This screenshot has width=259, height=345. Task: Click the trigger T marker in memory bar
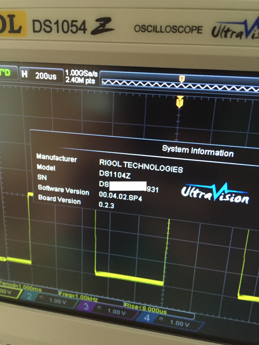(x=182, y=78)
